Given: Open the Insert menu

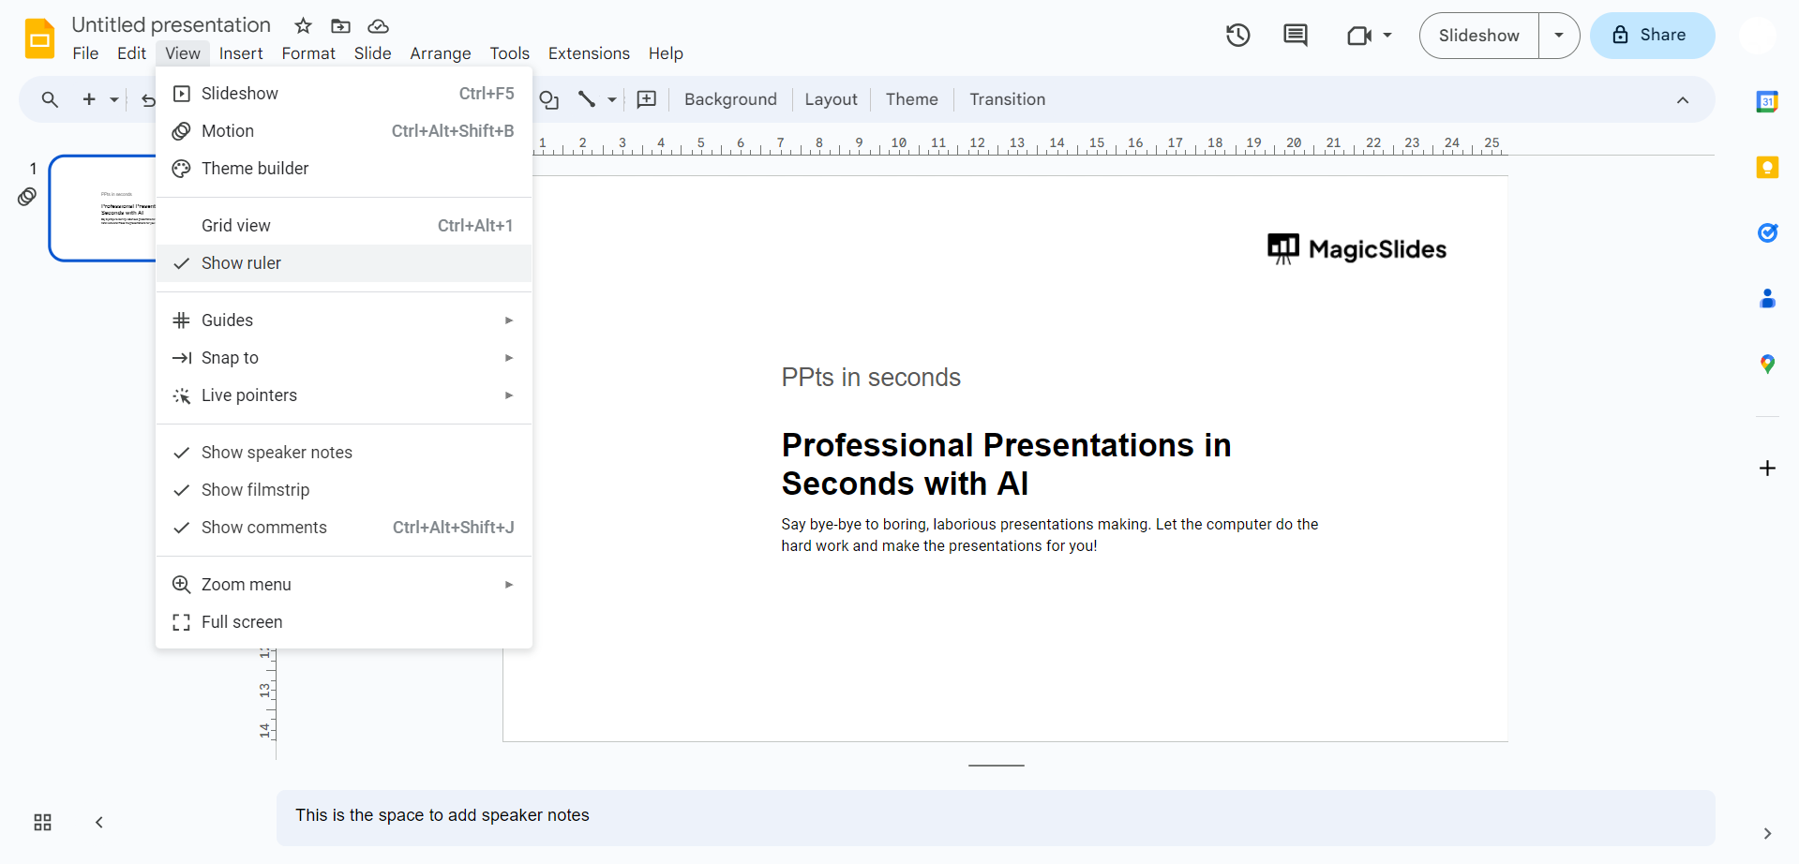Looking at the screenshot, I should click(241, 53).
